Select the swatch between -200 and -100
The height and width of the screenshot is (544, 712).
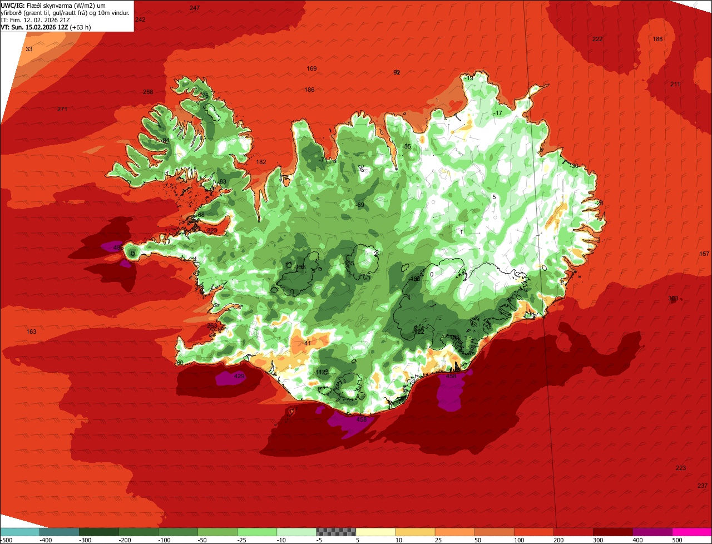coord(139,532)
